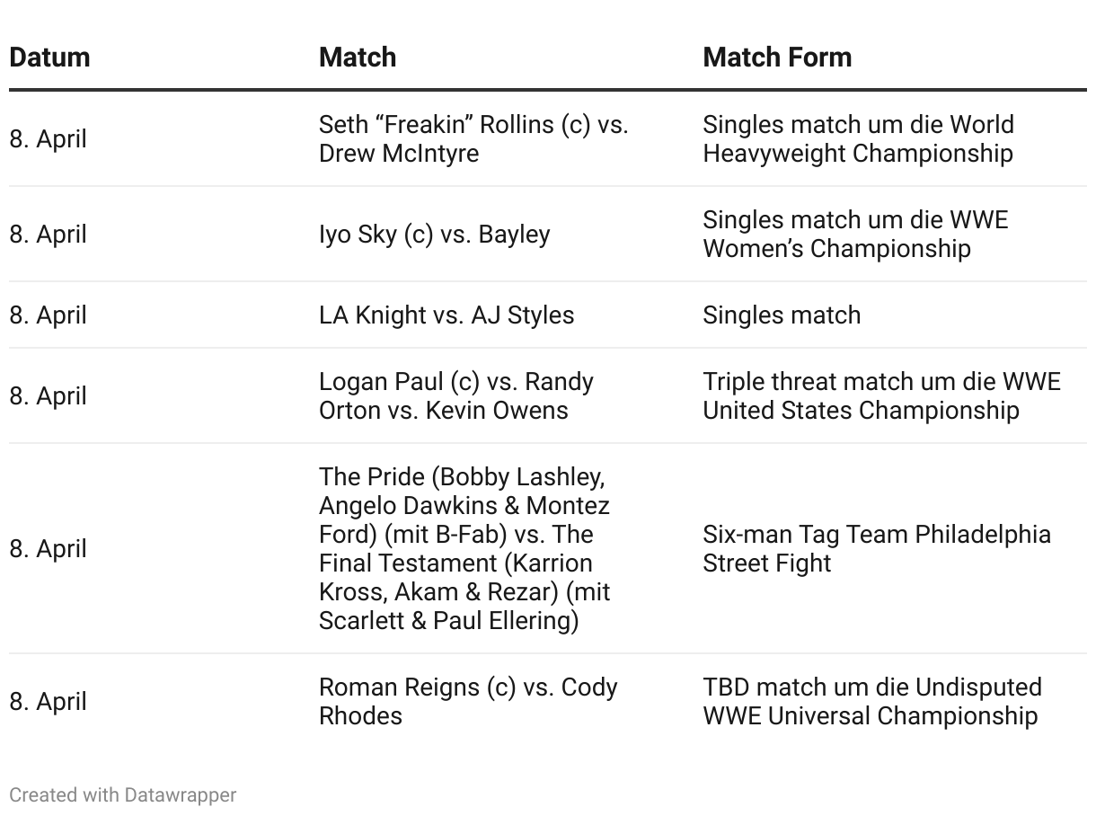
Task: Select the LA Knight vs. AJ Styles cell
Action: click(446, 315)
